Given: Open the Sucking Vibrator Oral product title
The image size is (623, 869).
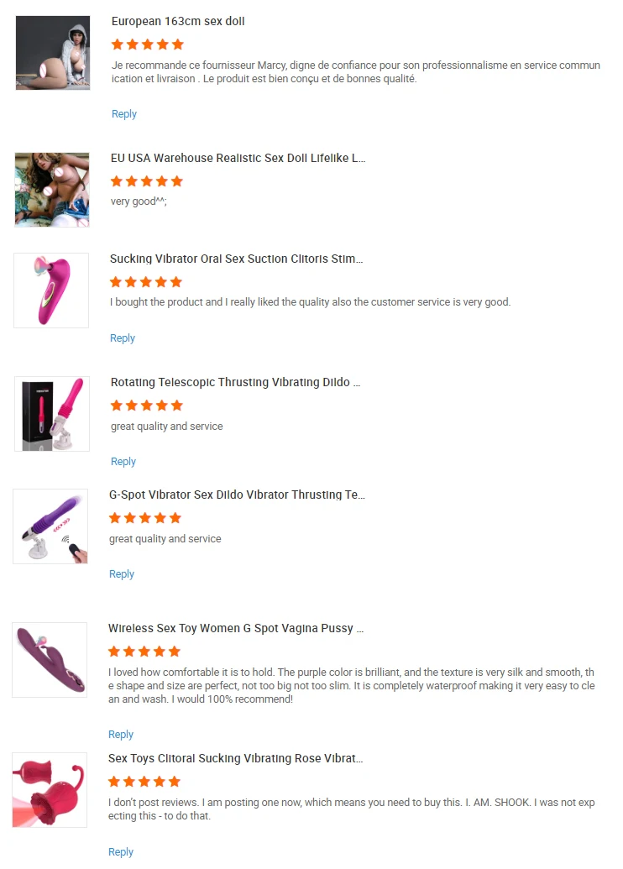Looking at the screenshot, I should tap(236, 259).
